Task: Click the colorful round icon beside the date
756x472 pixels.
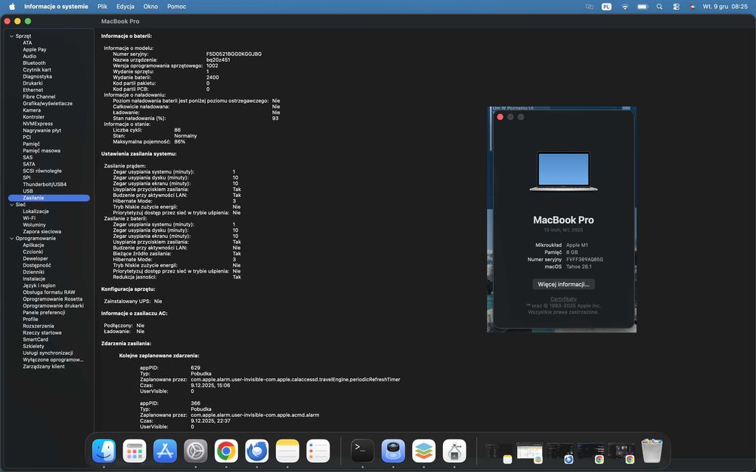Action: click(692, 7)
